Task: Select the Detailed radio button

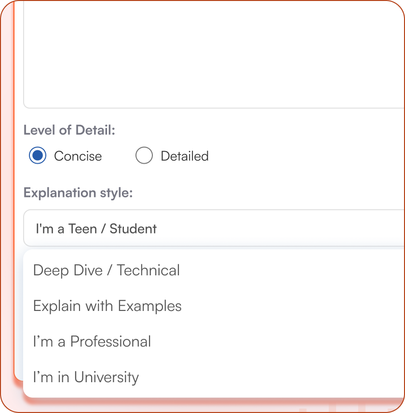Action: click(144, 156)
